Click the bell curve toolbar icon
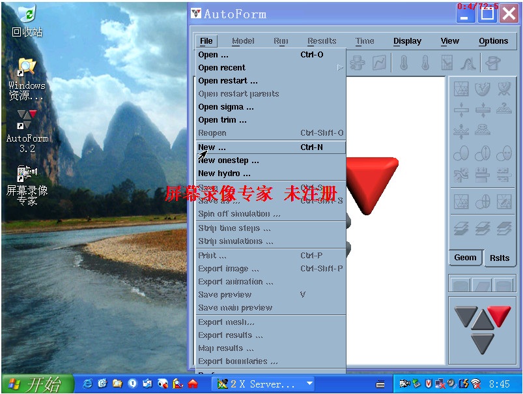523x394 pixels. 468,63
